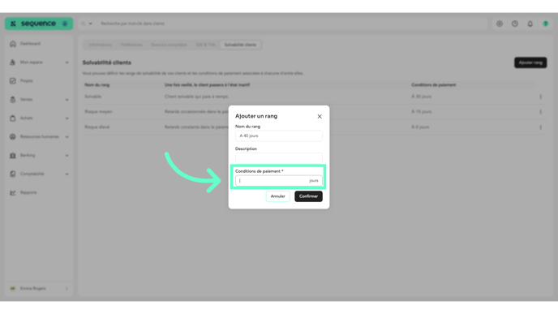Click Confirmer in the dialog
The width and height of the screenshot is (558, 314).
308,196
